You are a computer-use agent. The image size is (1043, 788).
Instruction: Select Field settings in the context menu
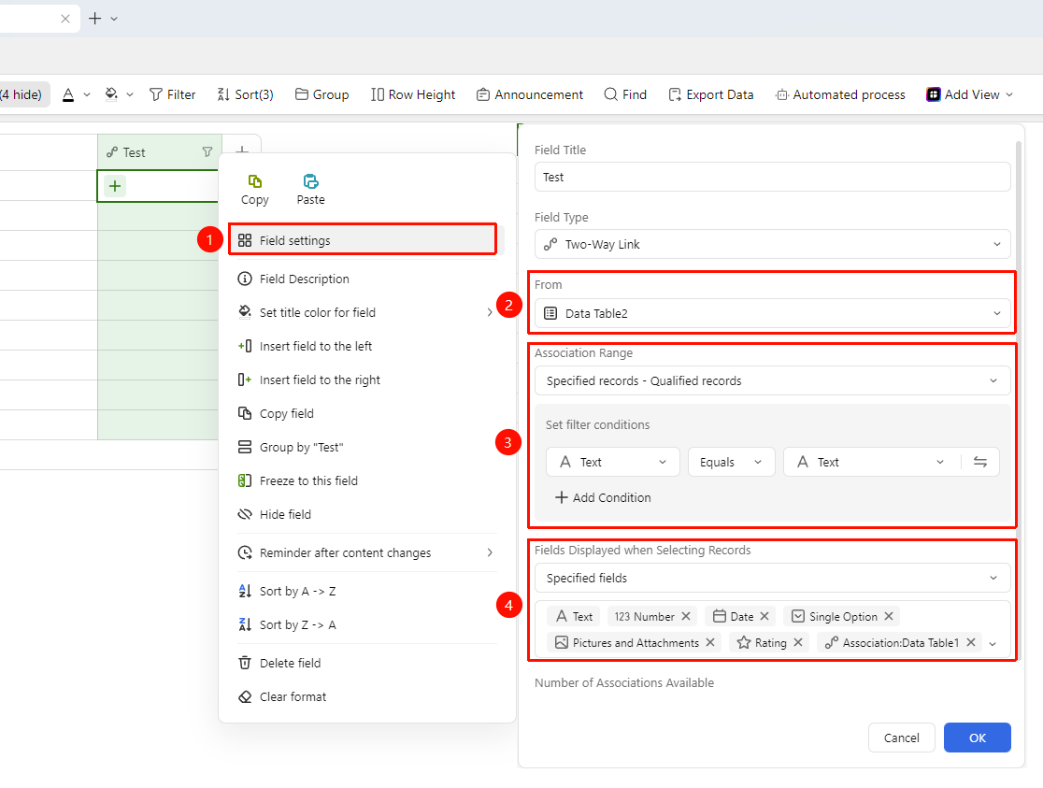click(x=363, y=239)
